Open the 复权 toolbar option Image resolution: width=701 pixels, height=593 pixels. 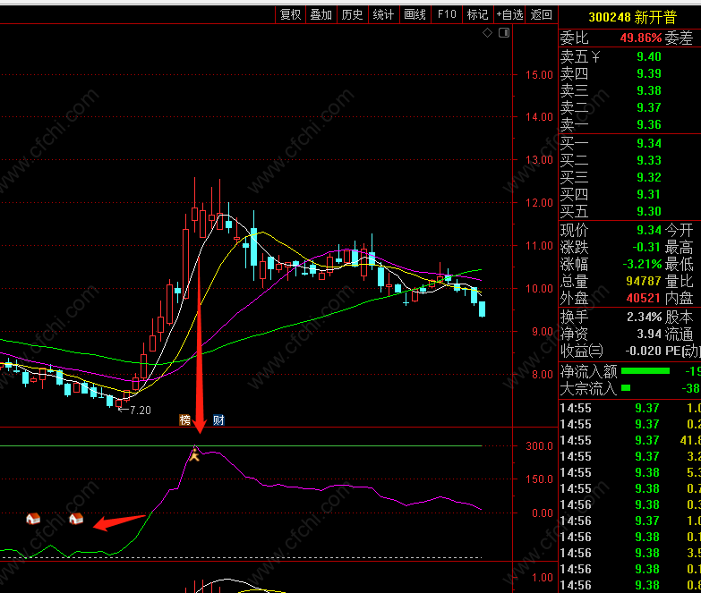tap(291, 14)
